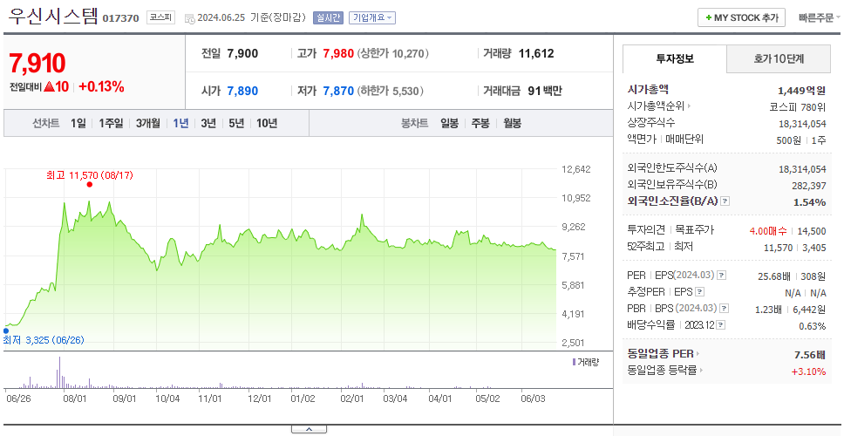Open the 기업개요 dropdown

[x=372, y=17]
